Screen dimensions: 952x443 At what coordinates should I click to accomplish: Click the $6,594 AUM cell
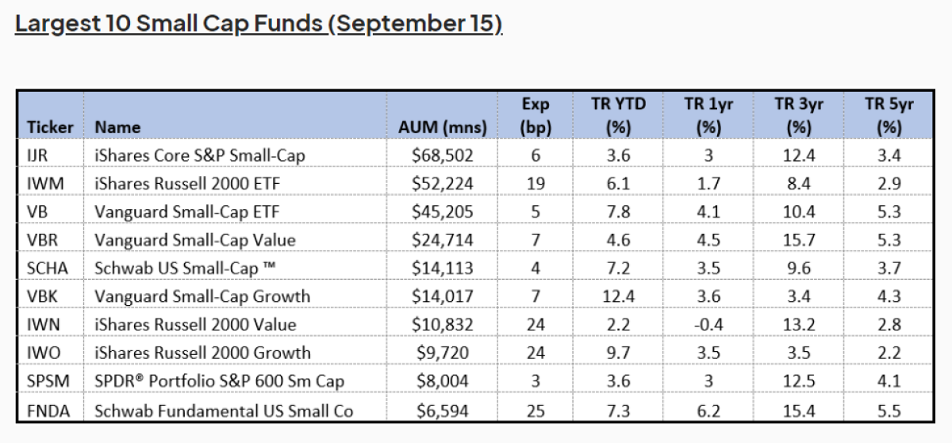point(443,410)
